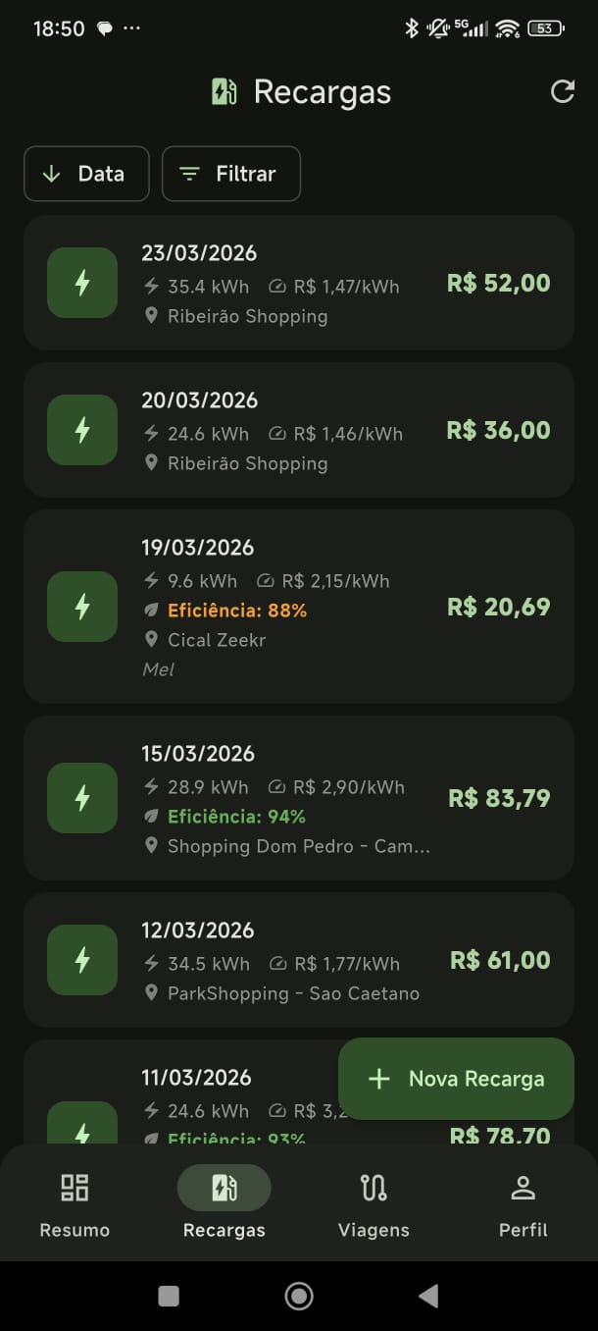Open the Filtrar options
Screen dimensions: 598x1331
point(231,174)
